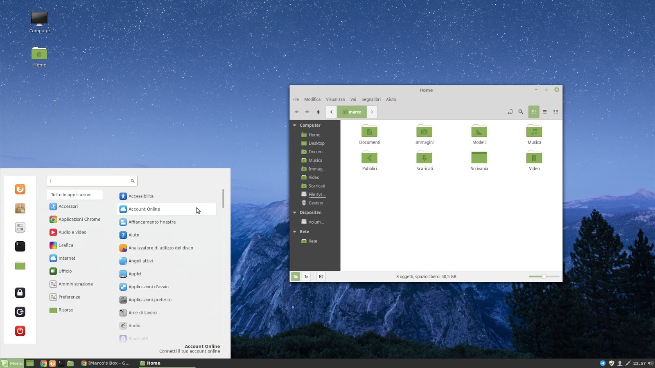Switch file manager to compact view
The height and width of the screenshot is (368, 655).
[556, 112]
